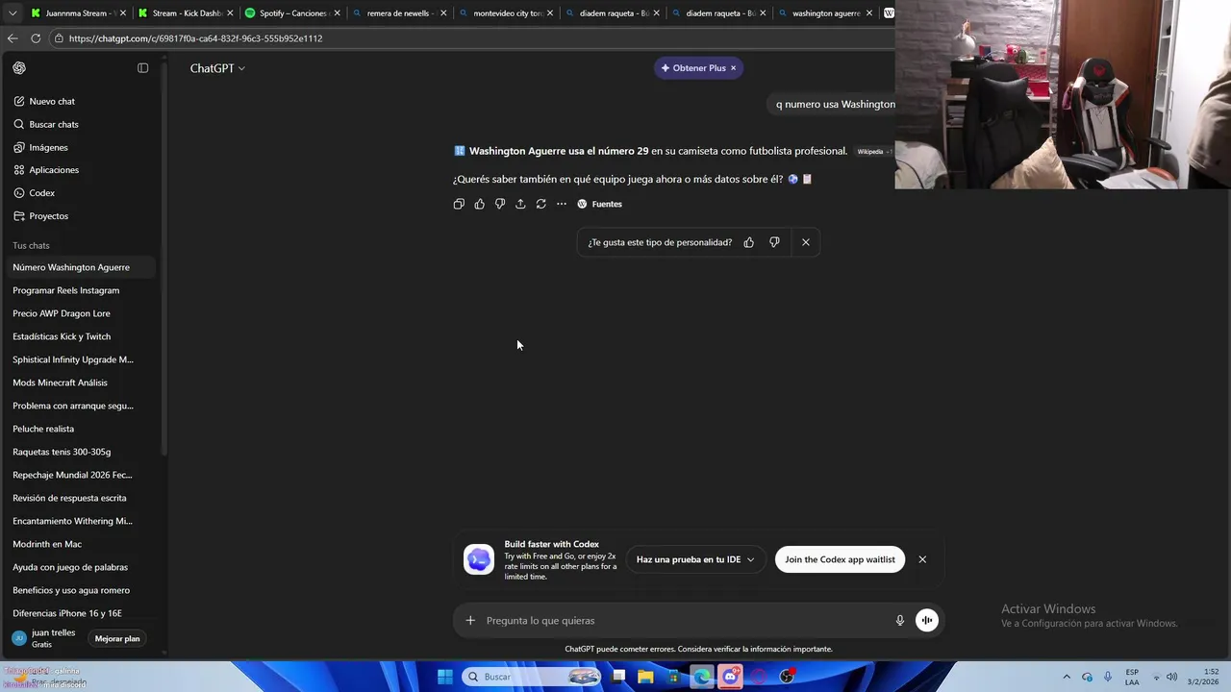Switch to montevideo city torque tab
1231x692 pixels.
pos(503,13)
